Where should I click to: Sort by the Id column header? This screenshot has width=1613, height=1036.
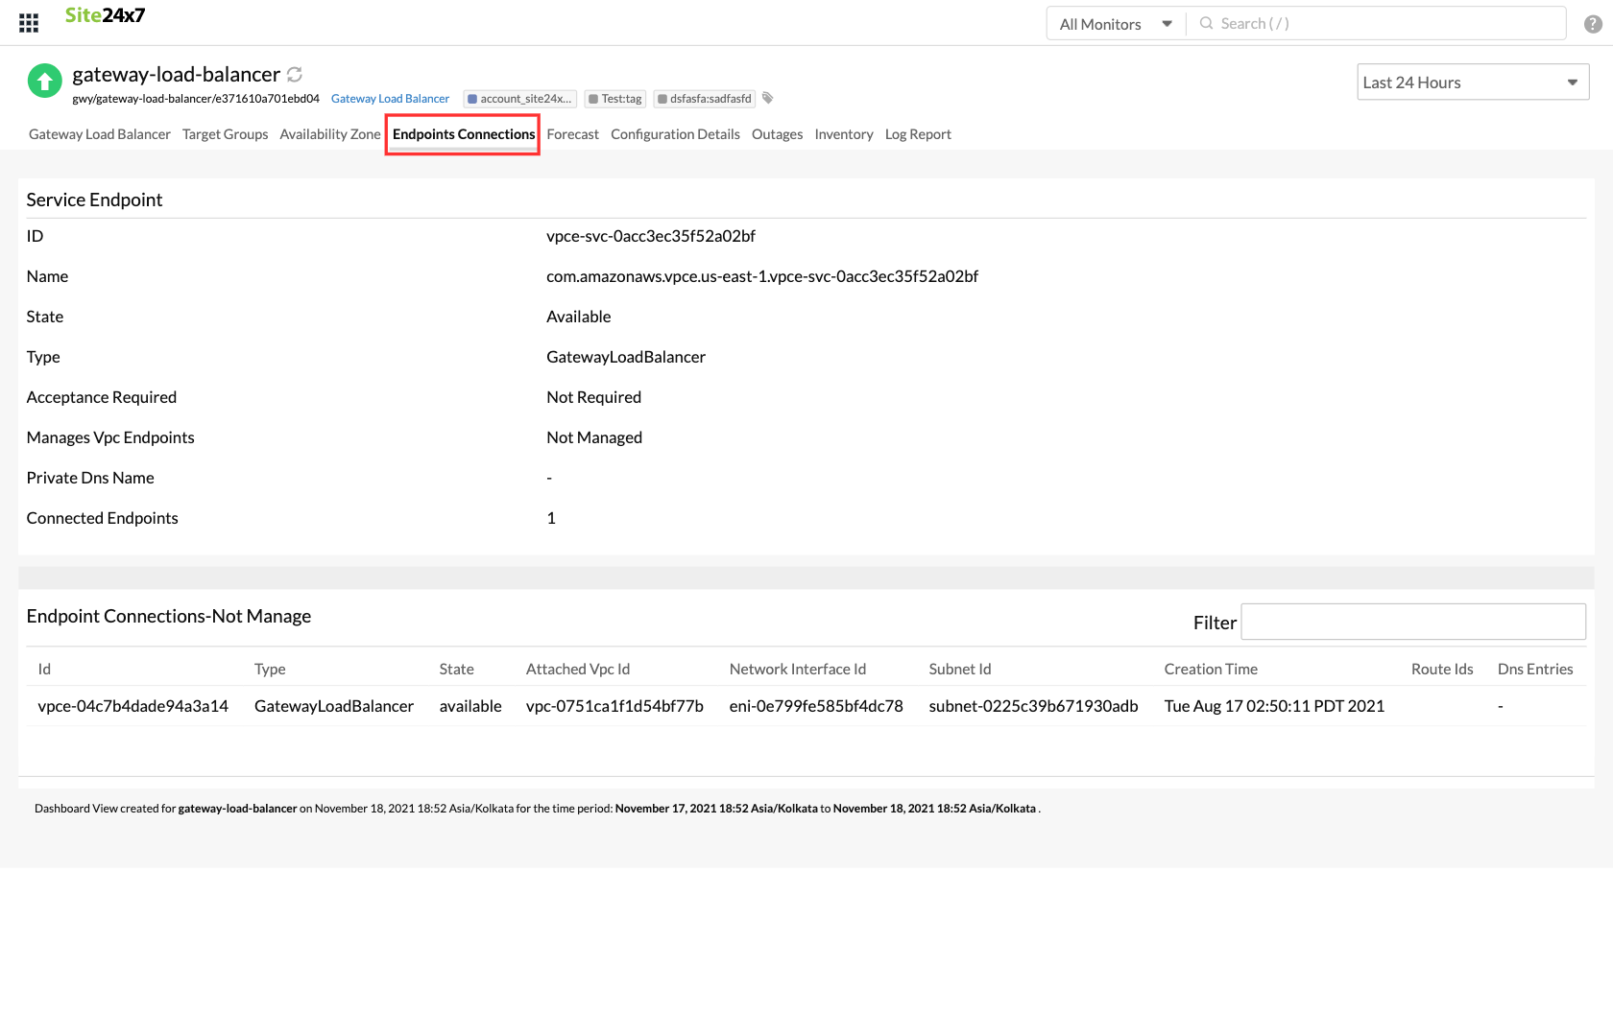pos(44,670)
